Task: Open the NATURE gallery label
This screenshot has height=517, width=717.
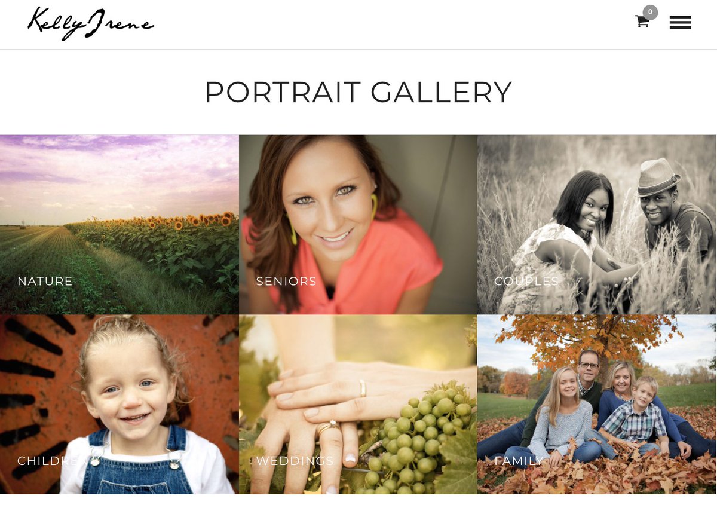Action: pyautogui.click(x=45, y=281)
